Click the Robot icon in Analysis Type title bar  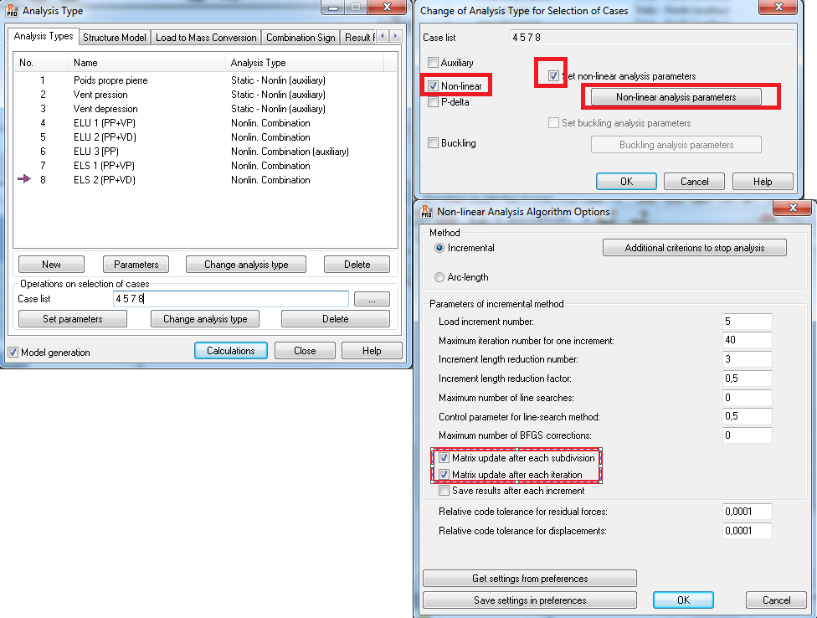(x=10, y=10)
